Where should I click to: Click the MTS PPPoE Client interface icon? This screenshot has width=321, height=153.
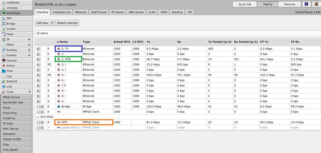(x=59, y=122)
